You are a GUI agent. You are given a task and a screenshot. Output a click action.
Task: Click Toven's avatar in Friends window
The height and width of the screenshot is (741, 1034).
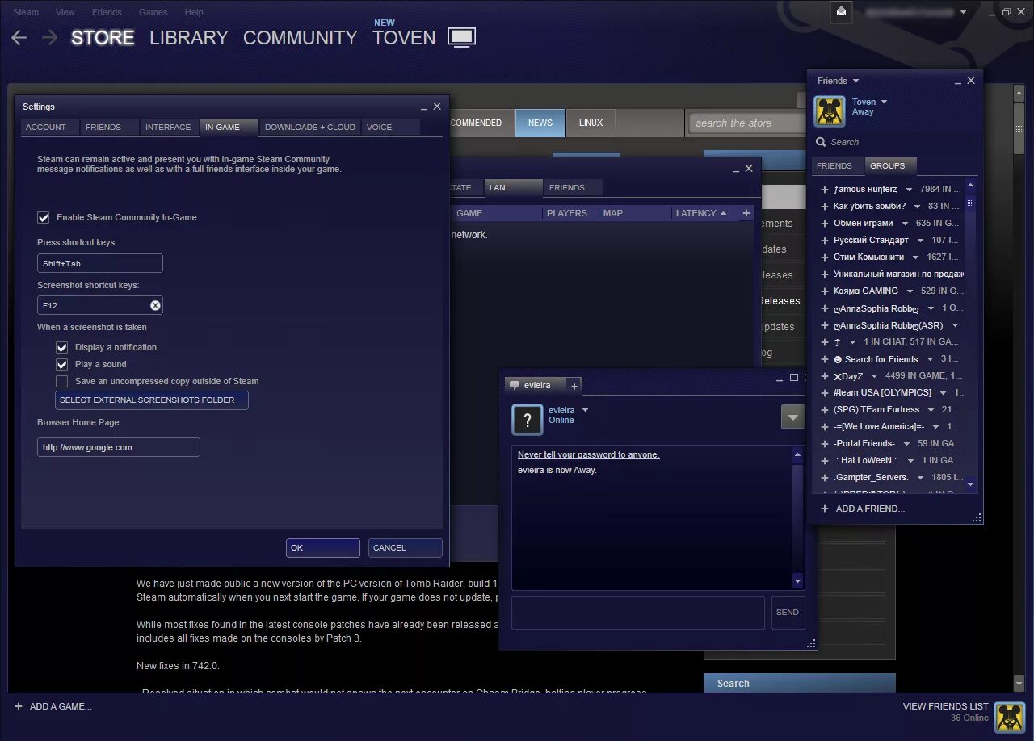[x=829, y=112]
